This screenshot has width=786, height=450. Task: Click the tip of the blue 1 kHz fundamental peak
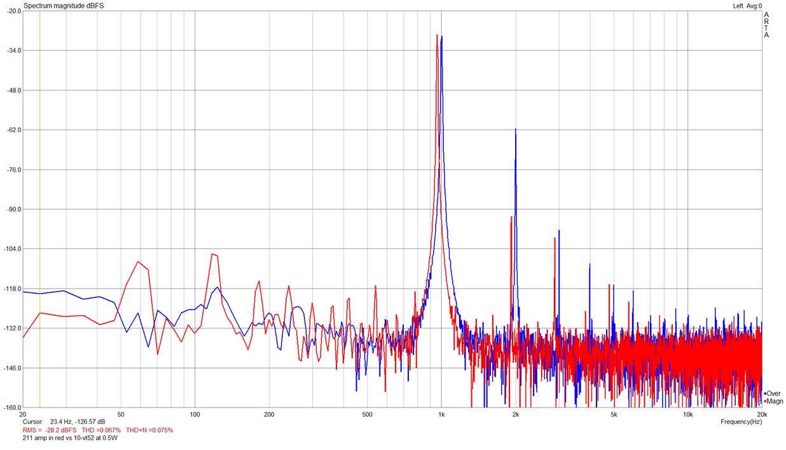pos(441,37)
